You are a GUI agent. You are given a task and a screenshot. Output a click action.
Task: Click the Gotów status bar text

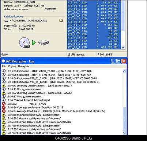pyautogui.click(x=5, y=55)
